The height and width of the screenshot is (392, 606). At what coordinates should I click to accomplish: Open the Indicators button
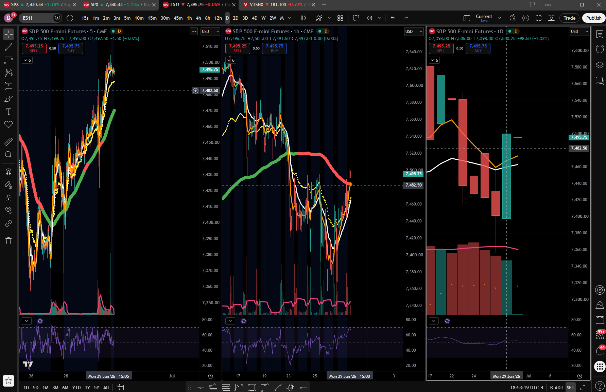tap(319, 18)
